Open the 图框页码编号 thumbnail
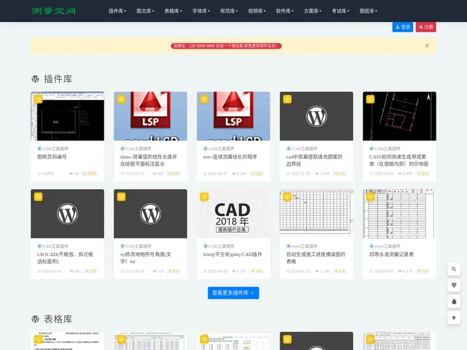Viewport: 467px width, 350px height. point(67,116)
